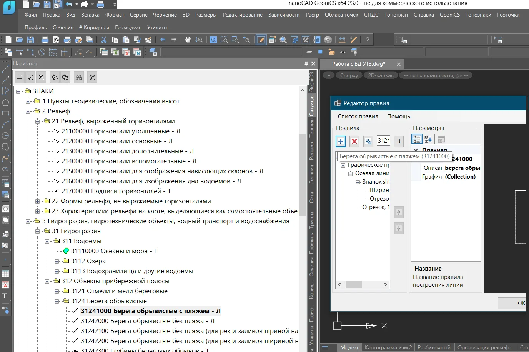Select 21200000 Горизонтали основные tree item
The height and width of the screenshot is (352, 529).
tap(117, 141)
